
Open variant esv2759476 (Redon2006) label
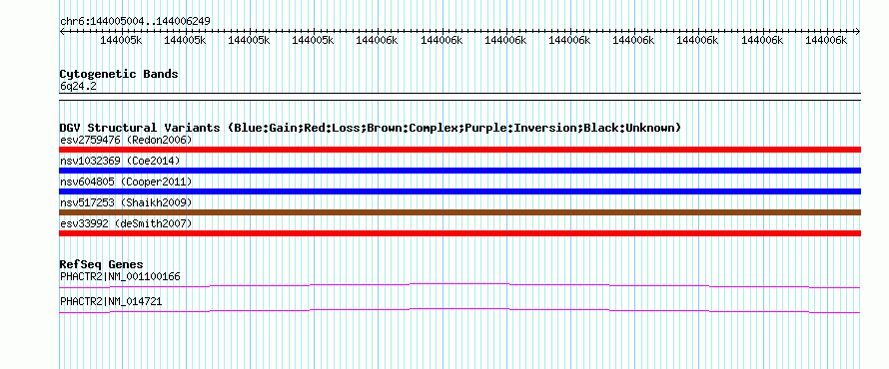pos(126,140)
